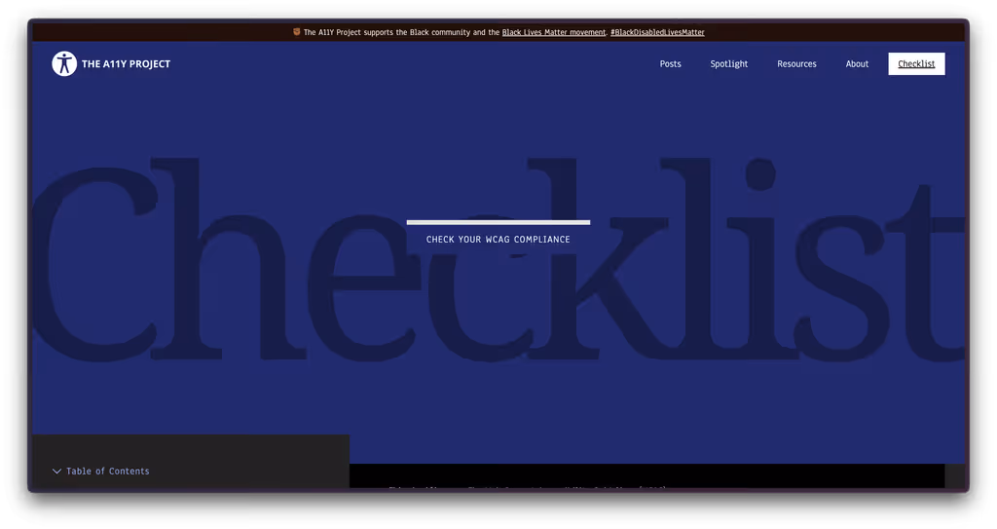
Task: Open the Posts navigation item
Action: click(x=670, y=64)
